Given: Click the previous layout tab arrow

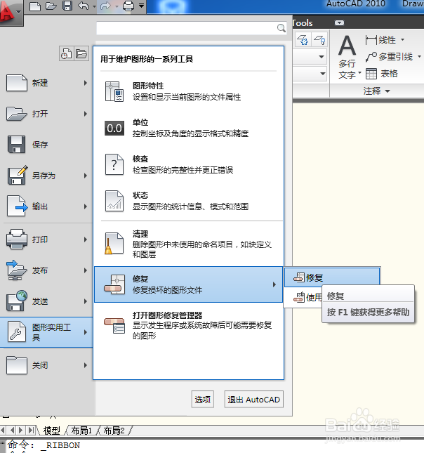Looking at the screenshot, I should (12, 431).
